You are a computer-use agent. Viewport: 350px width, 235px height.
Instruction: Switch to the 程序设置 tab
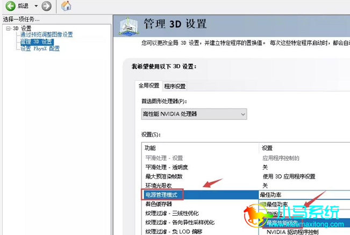[x=175, y=86]
